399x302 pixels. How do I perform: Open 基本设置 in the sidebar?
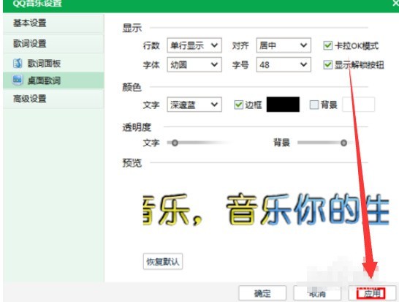(29, 23)
